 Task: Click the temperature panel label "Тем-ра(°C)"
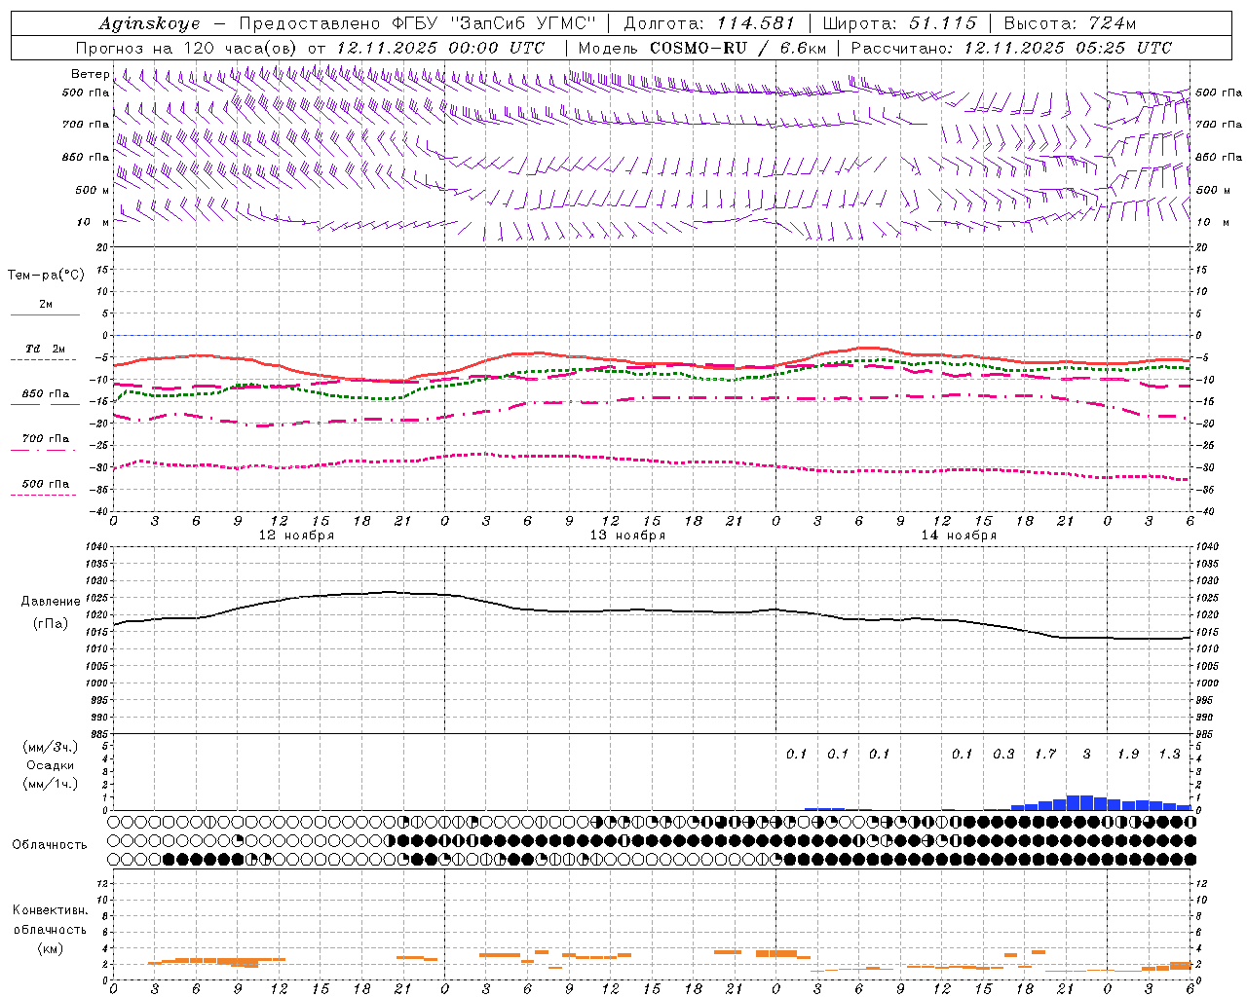pos(46,276)
